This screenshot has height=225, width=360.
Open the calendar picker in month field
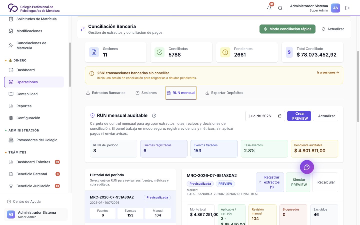[280, 116]
